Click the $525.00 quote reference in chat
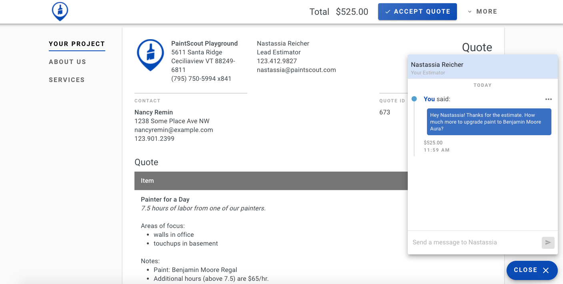The width and height of the screenshot is (563, 284). point(433,143)
